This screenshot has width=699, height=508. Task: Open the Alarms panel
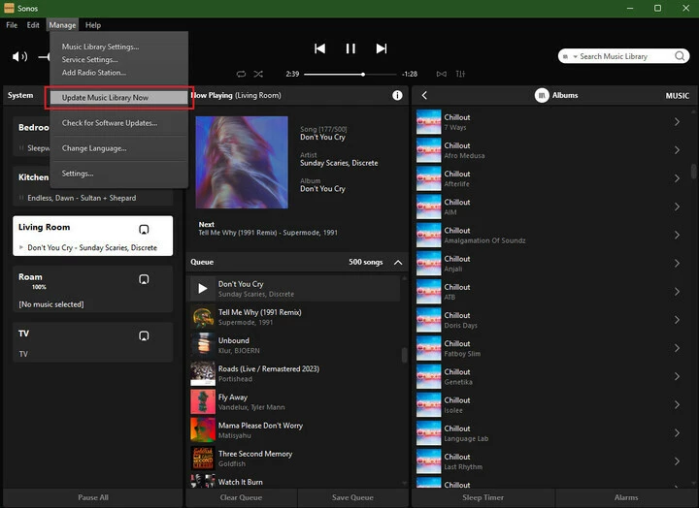coord(626,497)
